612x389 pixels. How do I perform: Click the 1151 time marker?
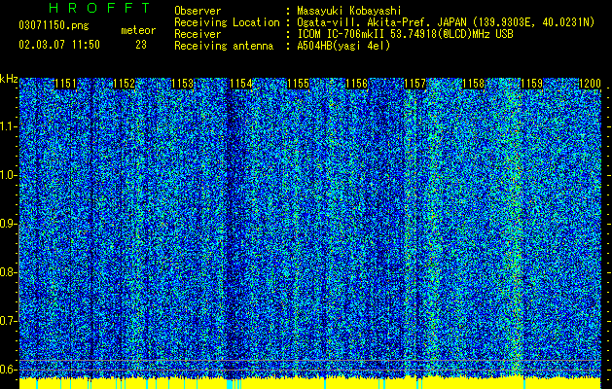click(x=65, y=84)
